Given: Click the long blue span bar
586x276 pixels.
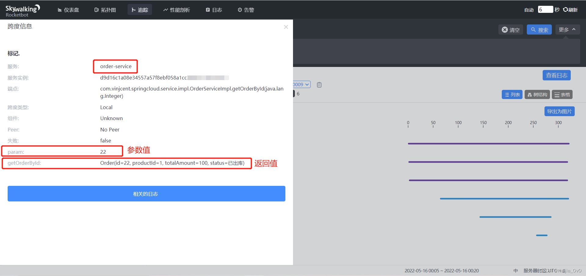Looking at the screenshot, I should pos(505,198).
